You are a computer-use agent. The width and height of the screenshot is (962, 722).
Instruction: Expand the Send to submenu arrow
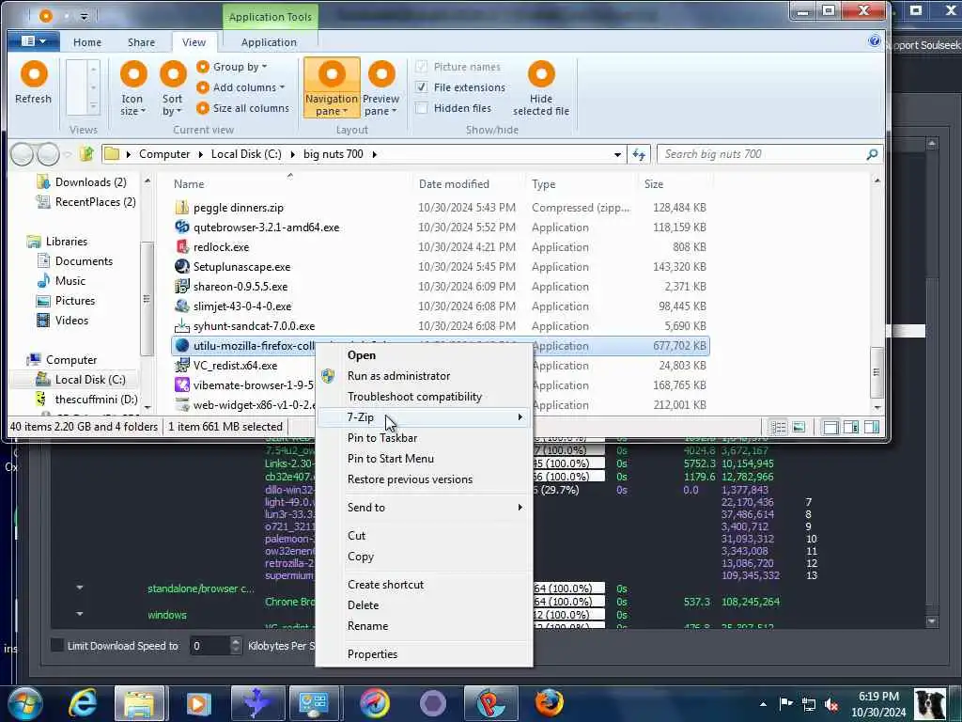coord(520,507)
